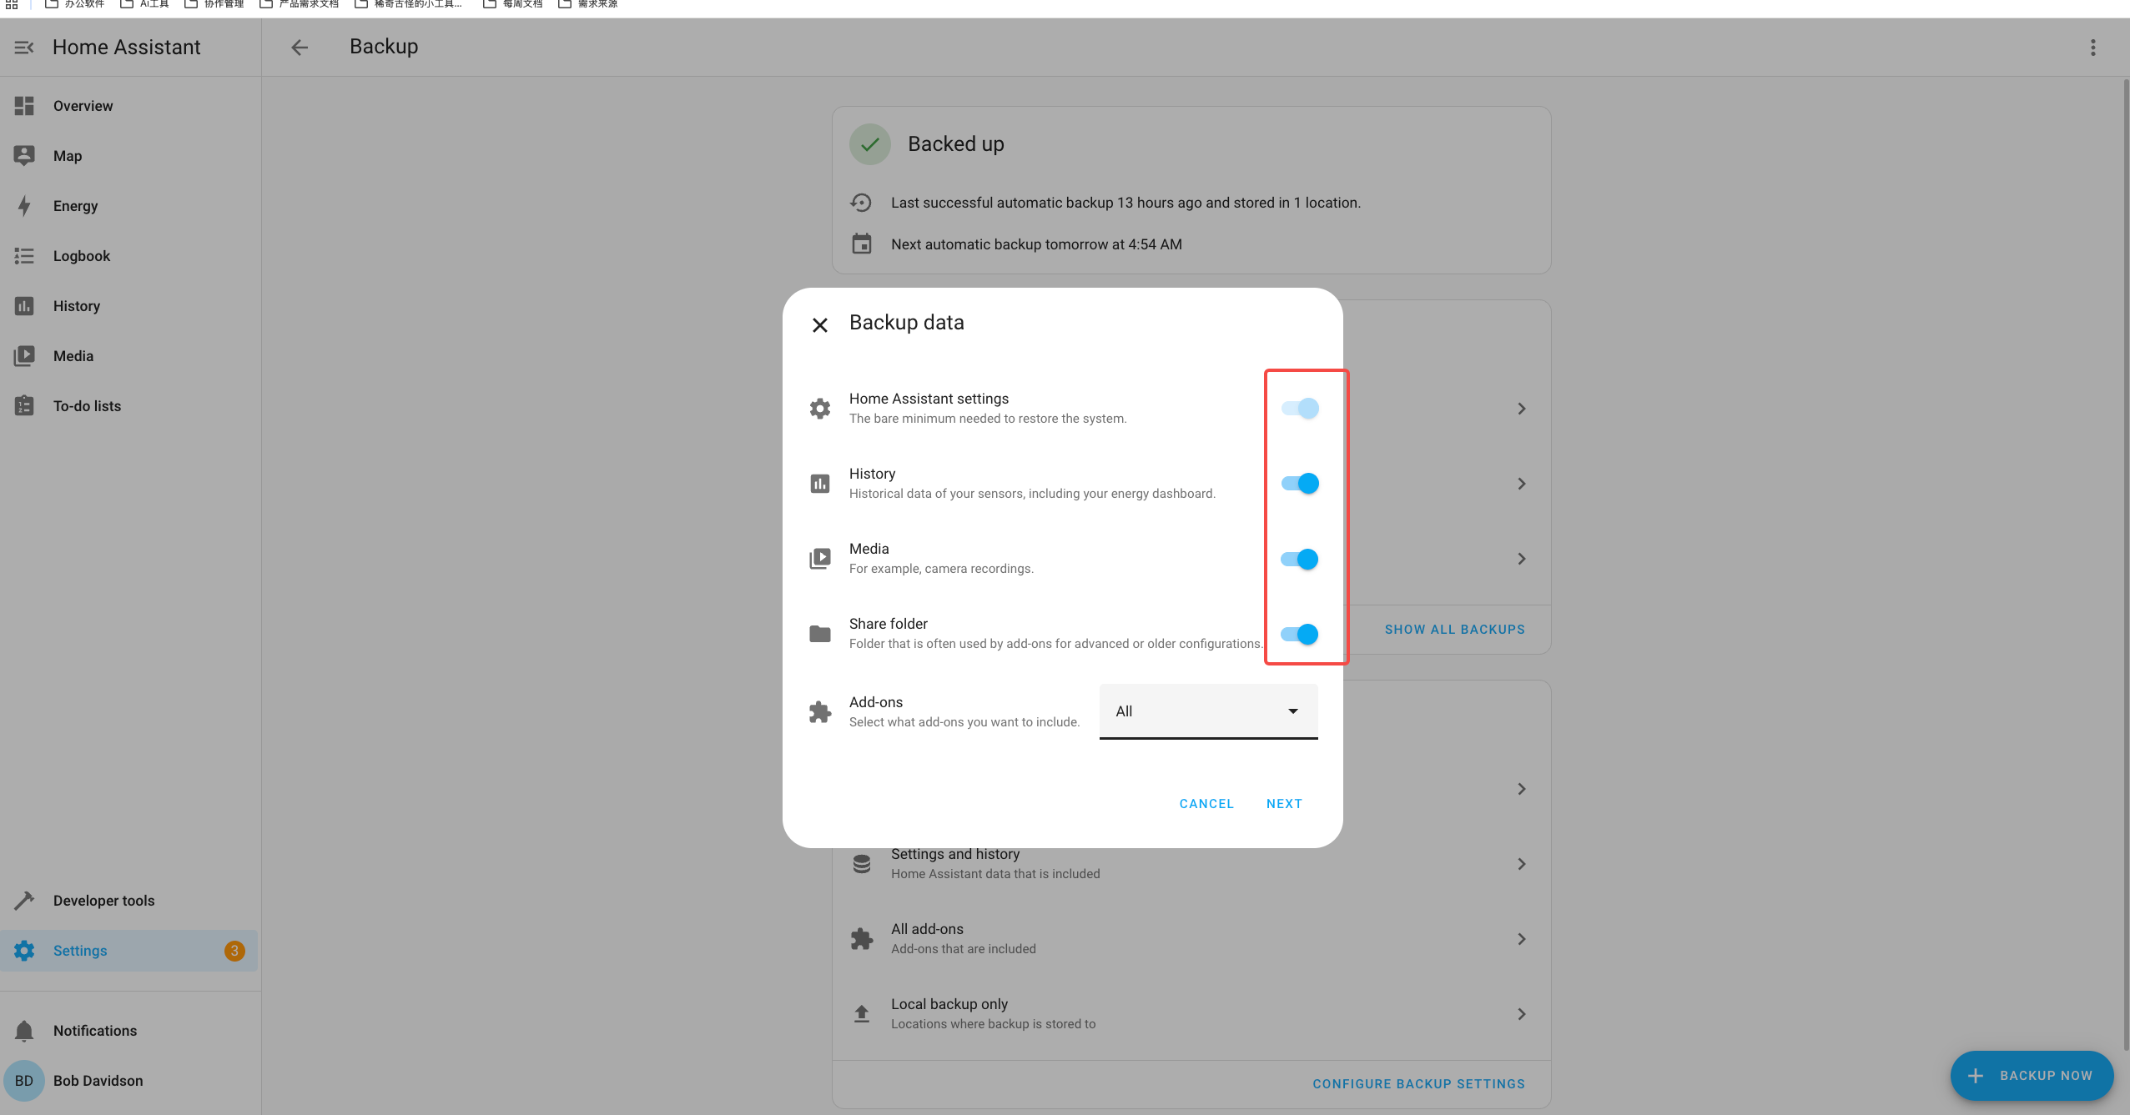Click 'Locations where backup is stored to' text

click(x=993, y=1024)
